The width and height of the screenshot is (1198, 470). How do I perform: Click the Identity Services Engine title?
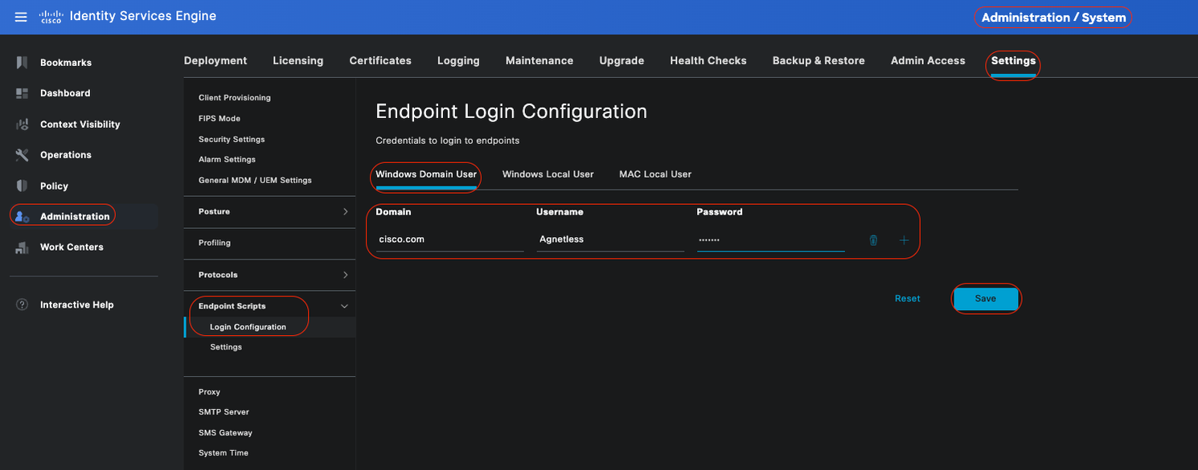tap(143, 16)
